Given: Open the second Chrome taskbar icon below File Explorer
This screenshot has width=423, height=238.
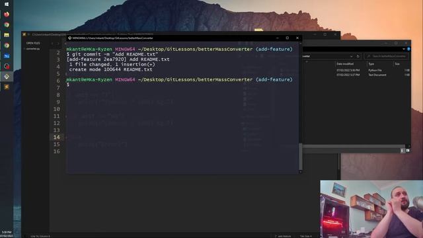Looking at the screenshot, I should pyautogui.click(x=7, y=46).
